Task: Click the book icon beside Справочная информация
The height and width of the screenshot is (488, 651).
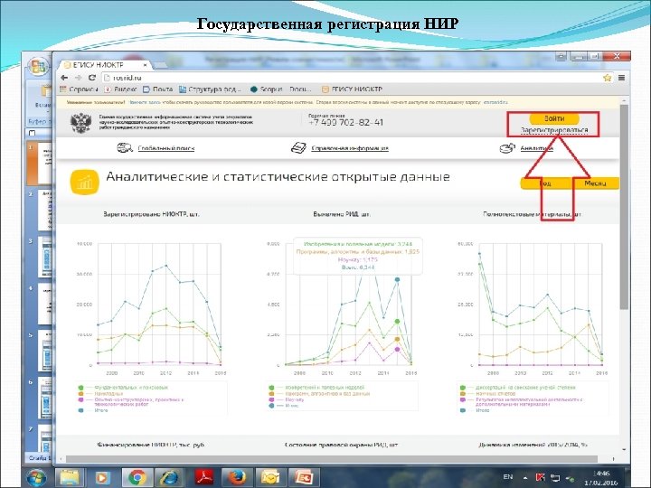Action: (x=298, y=147)
